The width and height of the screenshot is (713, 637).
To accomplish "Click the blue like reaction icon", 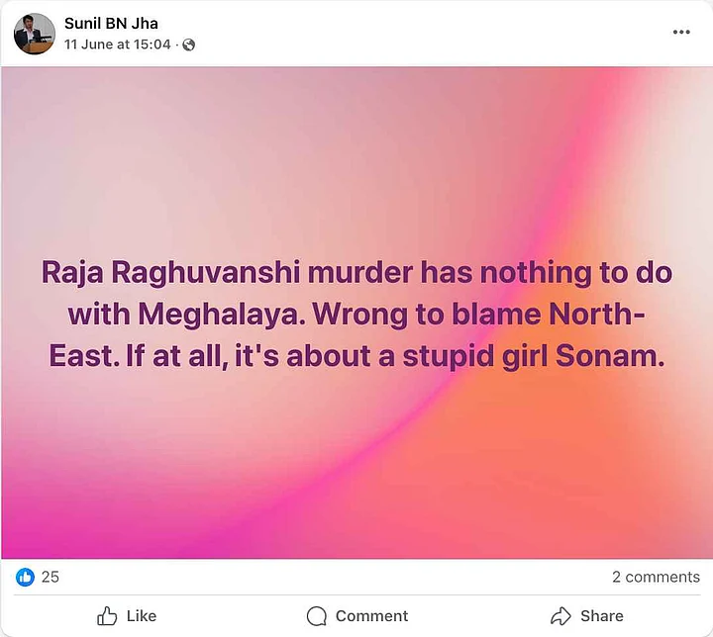I will click(x=25, y=577).
